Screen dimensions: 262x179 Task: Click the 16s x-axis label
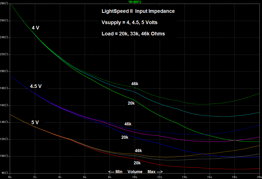tap(210, 177)
